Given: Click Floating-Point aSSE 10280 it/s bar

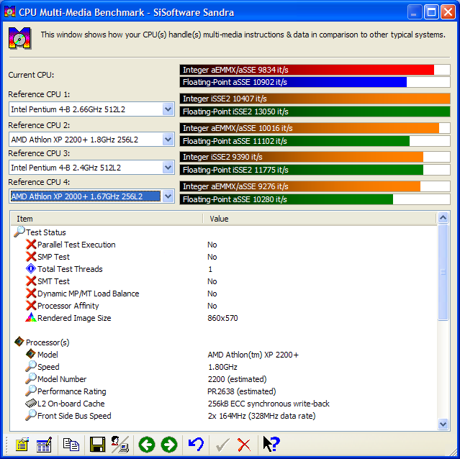Looking at the screenshot, I should [x=315, y=199].
